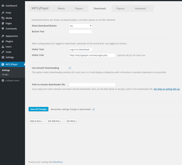
Task: Focus the Button Text input field
Action: [80, 32]
